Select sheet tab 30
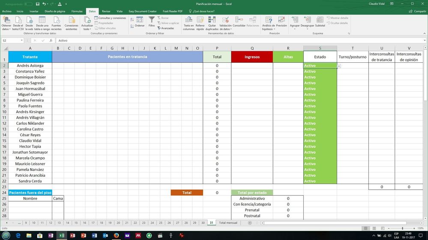This screenshot has width=428, height=240. pos(203,223)
